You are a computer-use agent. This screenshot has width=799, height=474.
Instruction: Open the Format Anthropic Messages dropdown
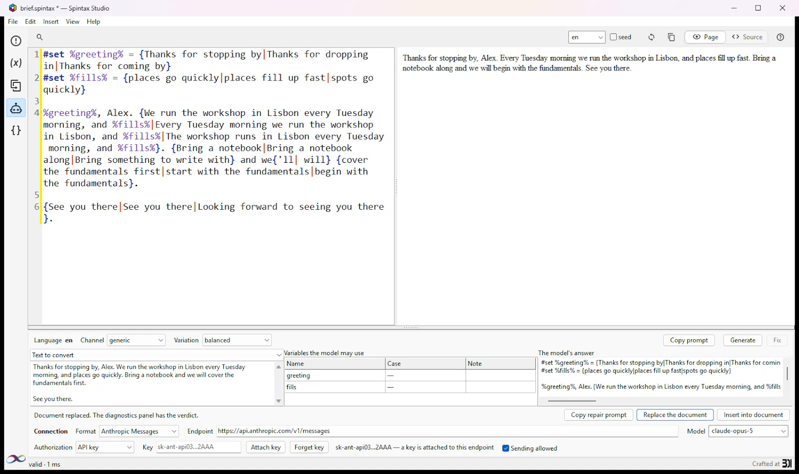click(139, 431)
